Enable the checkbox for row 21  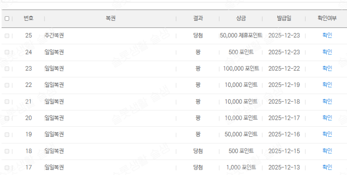[7, 101]
